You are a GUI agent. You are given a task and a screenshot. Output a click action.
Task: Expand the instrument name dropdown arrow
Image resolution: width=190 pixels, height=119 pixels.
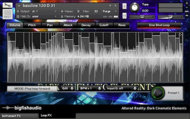(19, 6)
